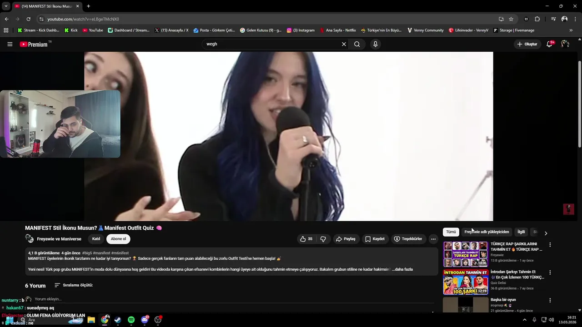Open the channel avatar beside Freyawie ve Maniverse

29,238
